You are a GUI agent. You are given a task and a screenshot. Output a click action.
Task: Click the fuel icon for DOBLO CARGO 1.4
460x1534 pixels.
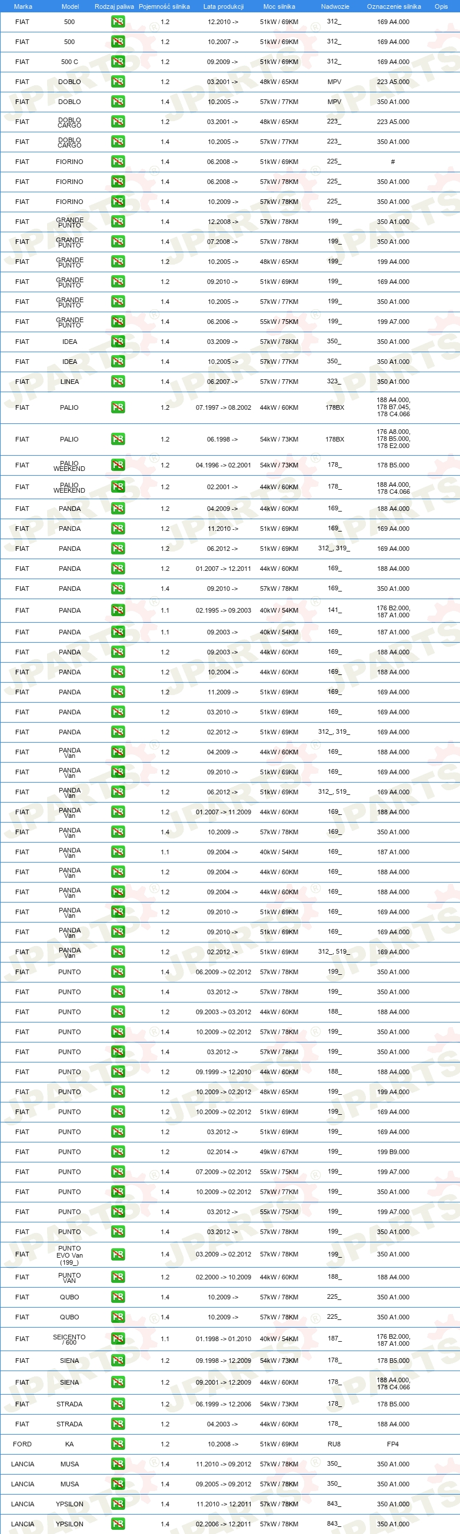point(118,142)
